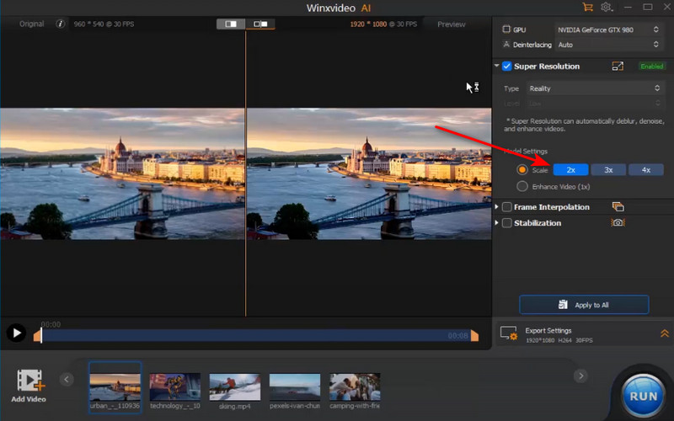The height and width of the screenshot is (421, 674).
Task: Click the timeline end trim marker
Action: pos(474,335)
